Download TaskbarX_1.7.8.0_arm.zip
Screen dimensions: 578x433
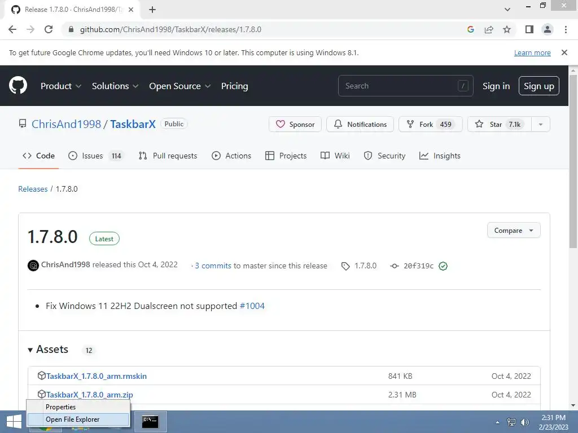click(x=90, y=395)
